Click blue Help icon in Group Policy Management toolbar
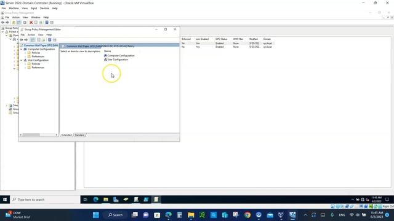The height and width of the screenshot is (221, 394). pyautogui.click(x=47, y=22)
